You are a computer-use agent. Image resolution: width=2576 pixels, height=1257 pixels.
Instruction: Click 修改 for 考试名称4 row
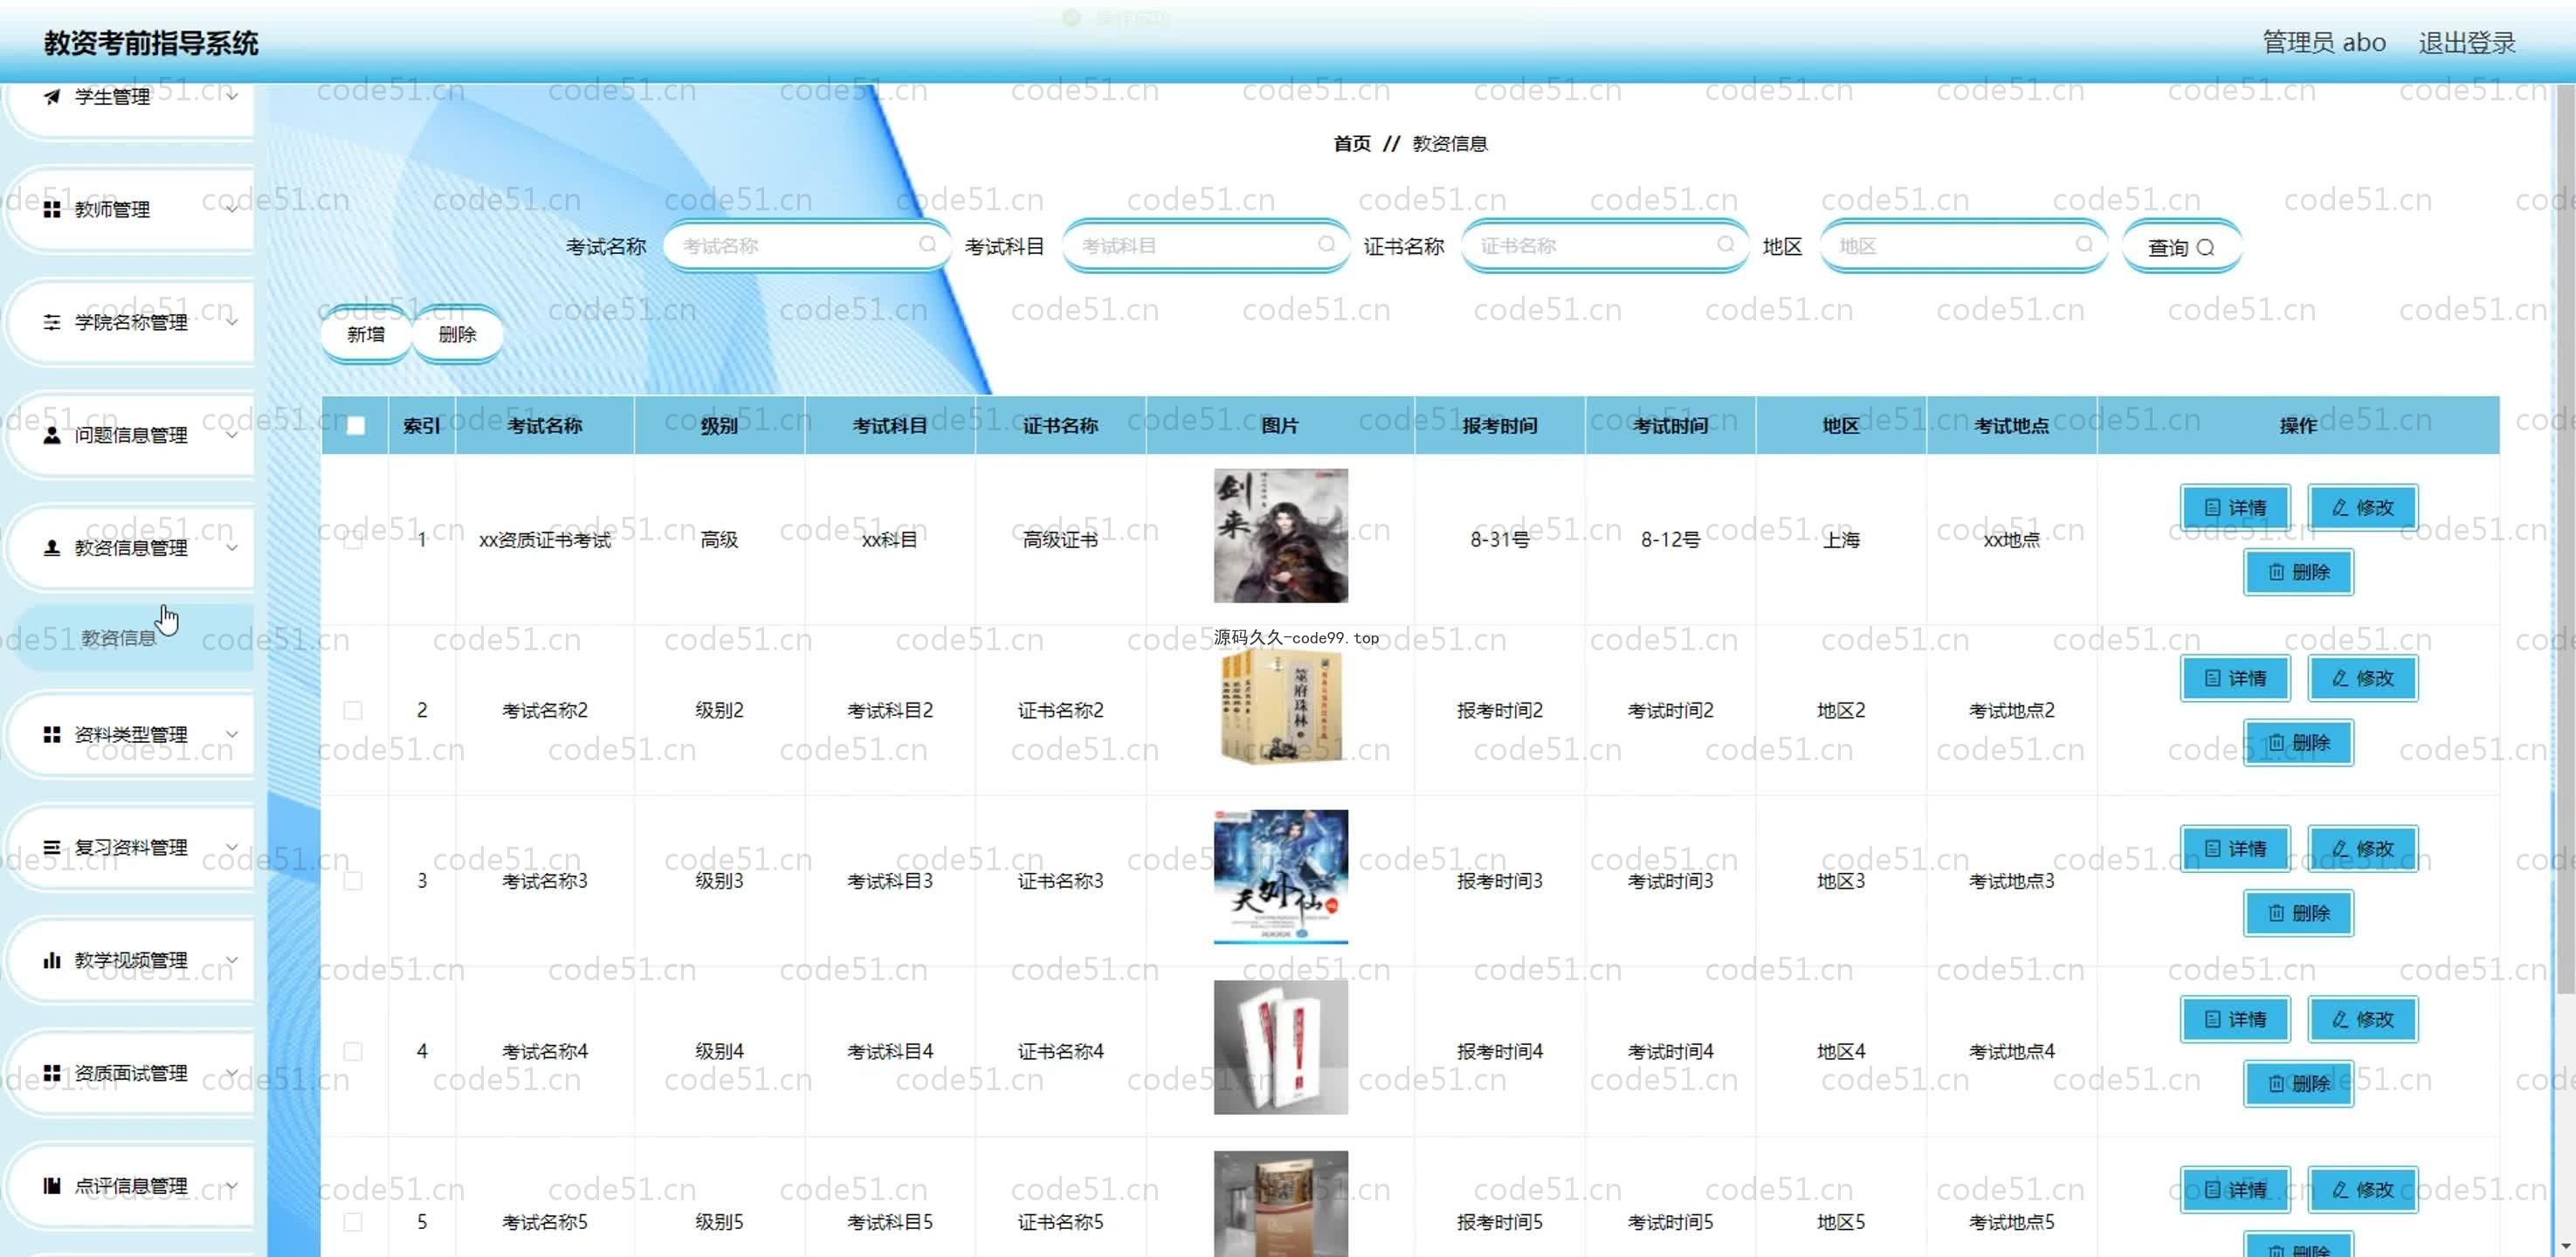point(2362,1019)
